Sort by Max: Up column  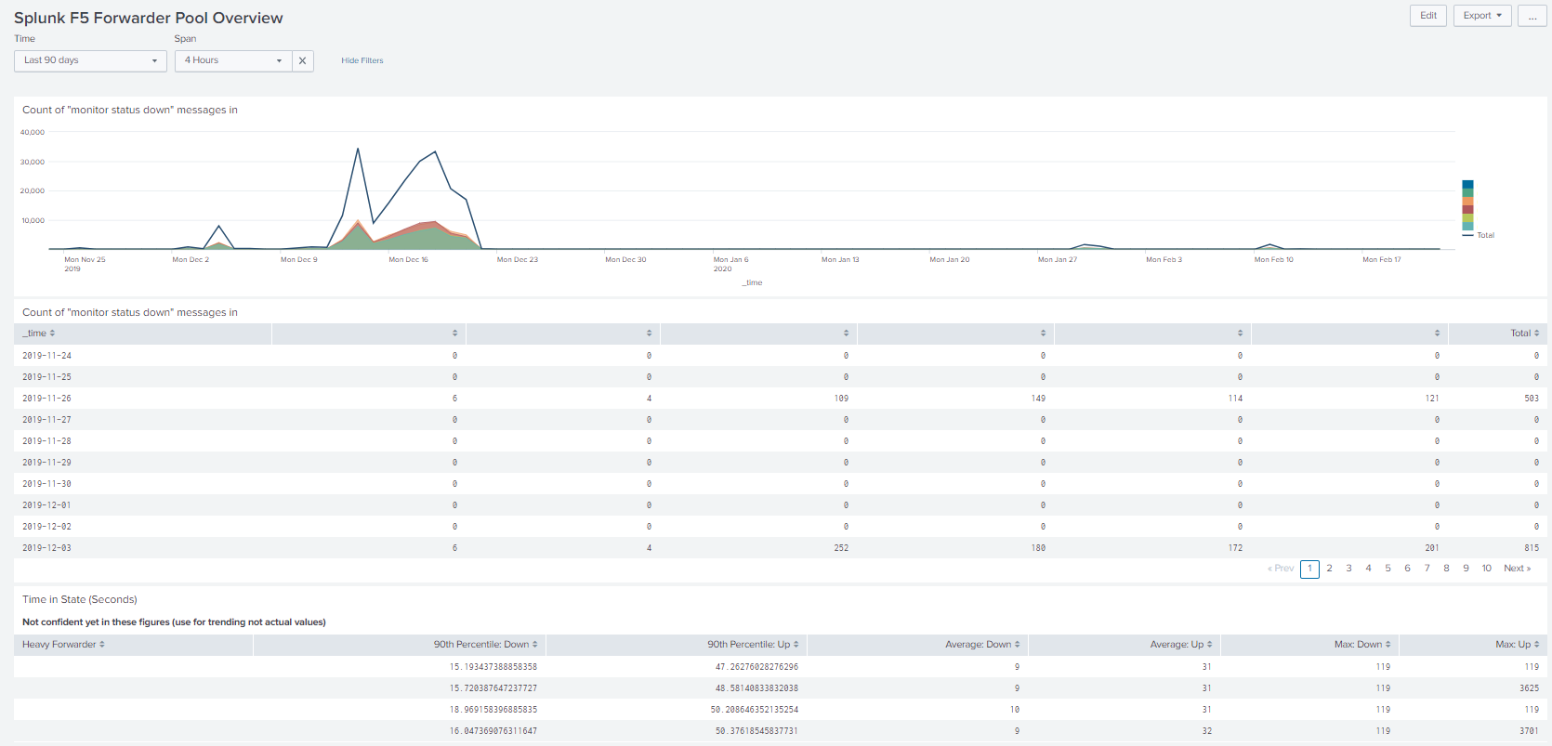tap(1518, 645)
